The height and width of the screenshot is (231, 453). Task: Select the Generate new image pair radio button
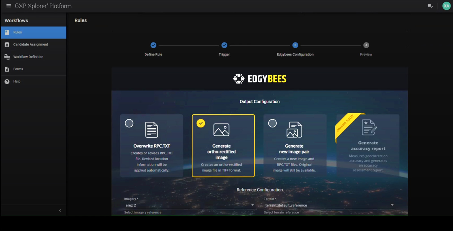(x=272, y=123)
